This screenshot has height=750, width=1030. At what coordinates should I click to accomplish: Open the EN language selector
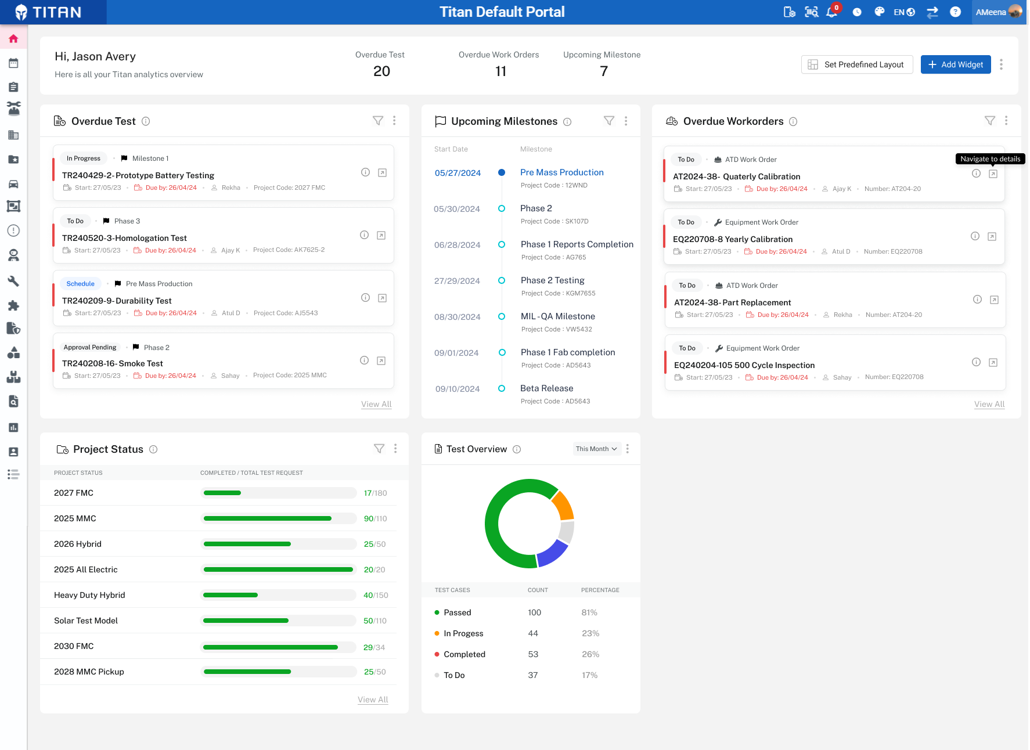pyautogui.click(x=904, y=12)
